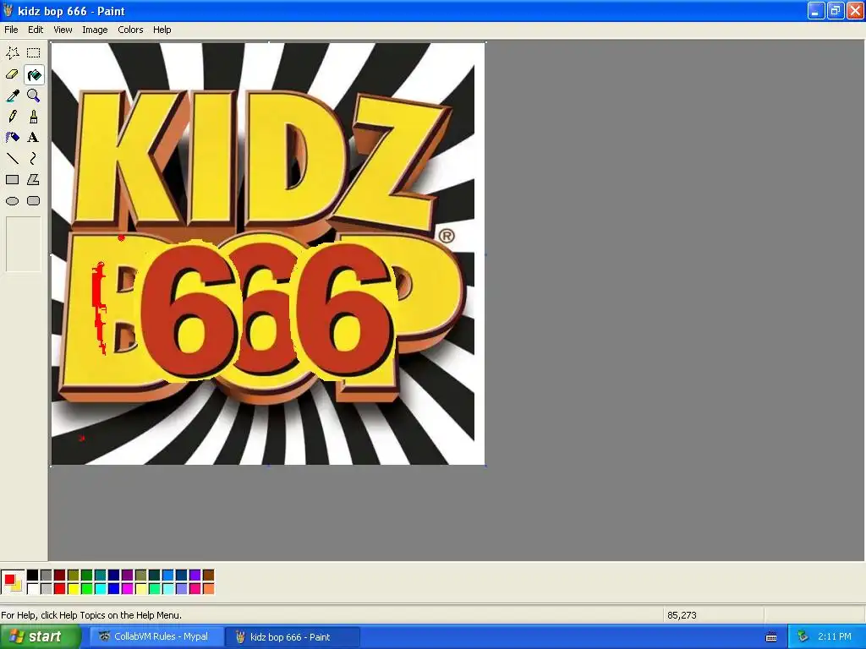Click the bottom-right canvas resize handle

(x=486, y=466)
